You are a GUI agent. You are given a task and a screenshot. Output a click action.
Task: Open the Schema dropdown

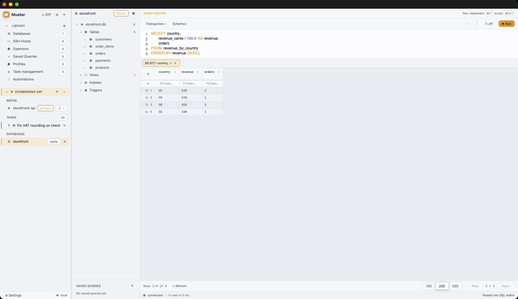(x=180, y=24)
